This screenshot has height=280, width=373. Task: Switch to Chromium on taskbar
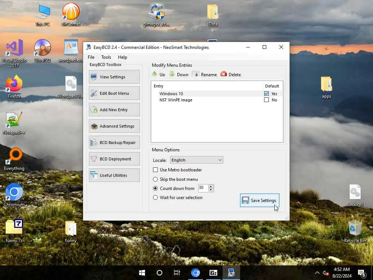pyautogui.click(x=196, y=273)
